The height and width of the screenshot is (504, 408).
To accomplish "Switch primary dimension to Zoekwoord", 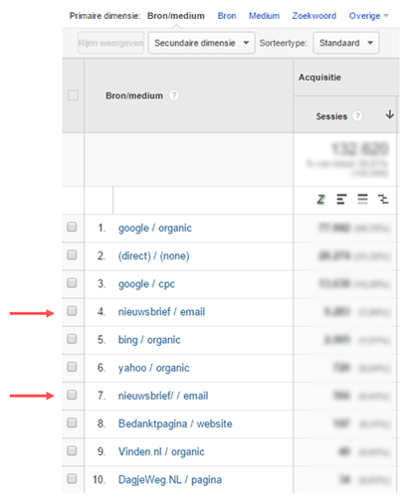I will pyautogui.click(x=314, y=16).
